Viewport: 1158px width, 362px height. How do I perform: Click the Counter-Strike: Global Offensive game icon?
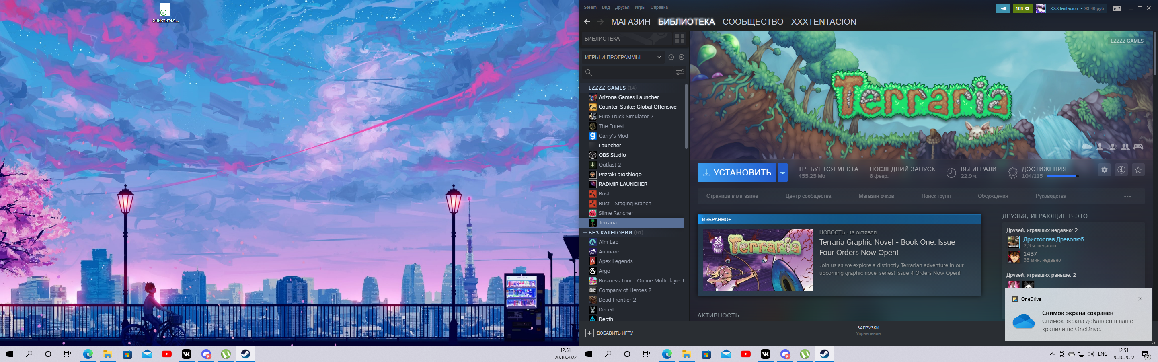tap(593, 107)
